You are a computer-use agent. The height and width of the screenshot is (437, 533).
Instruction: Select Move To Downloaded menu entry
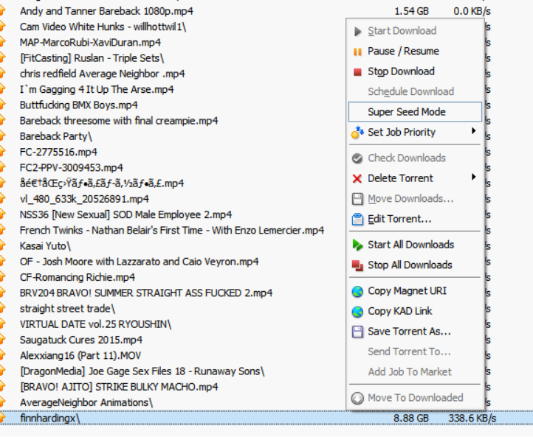click(415, 398)
